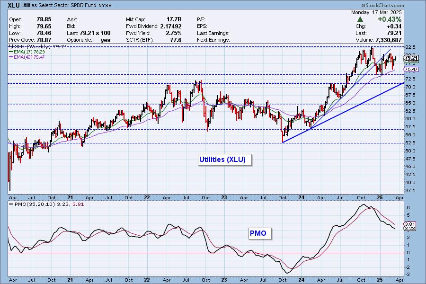This screenshot has height=284, width=426.
Task: Click year '22' on PMO panel time axis
Action: 147,280
